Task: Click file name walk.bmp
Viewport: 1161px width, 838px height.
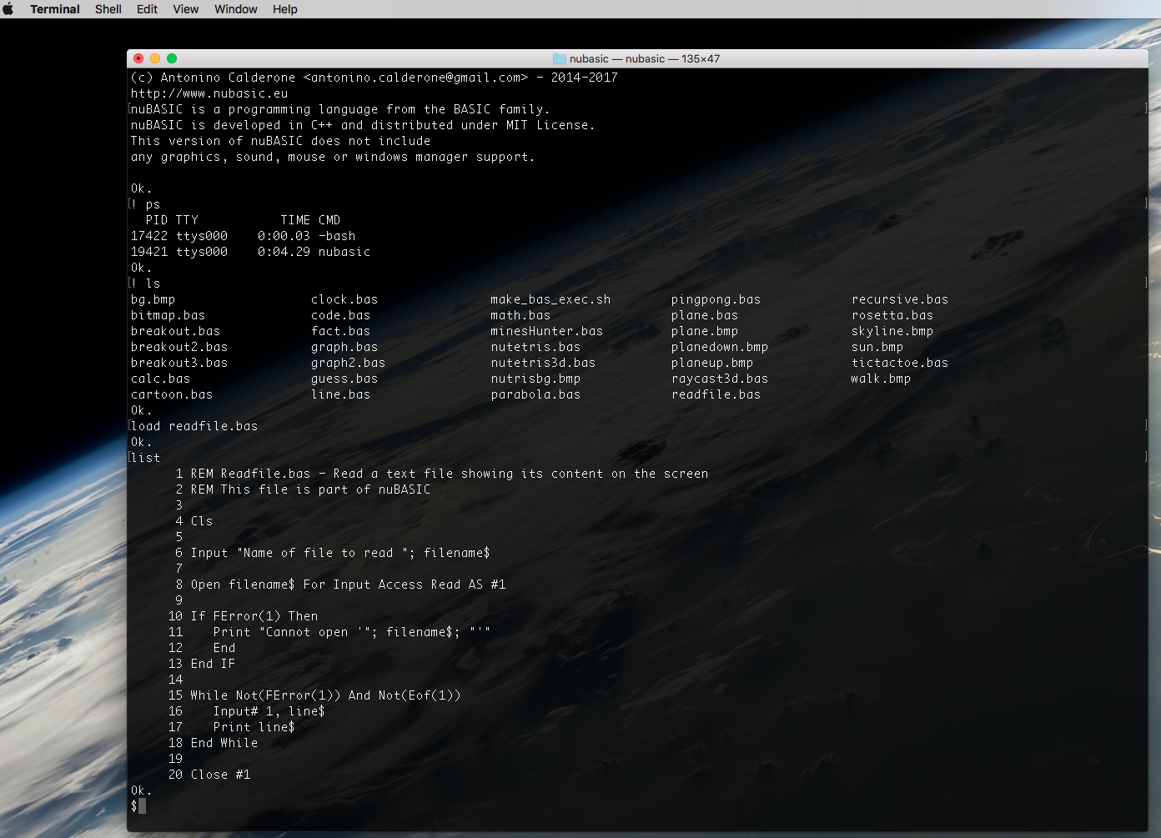Action: [882, 379]
